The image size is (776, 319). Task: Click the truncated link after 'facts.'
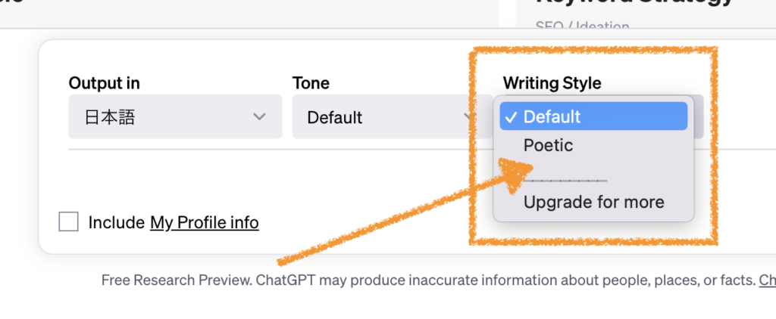click(x=767, y=280)
